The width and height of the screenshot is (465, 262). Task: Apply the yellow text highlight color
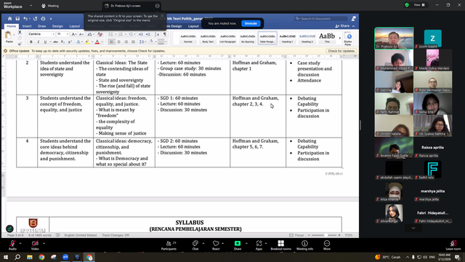tap(87, 42)
